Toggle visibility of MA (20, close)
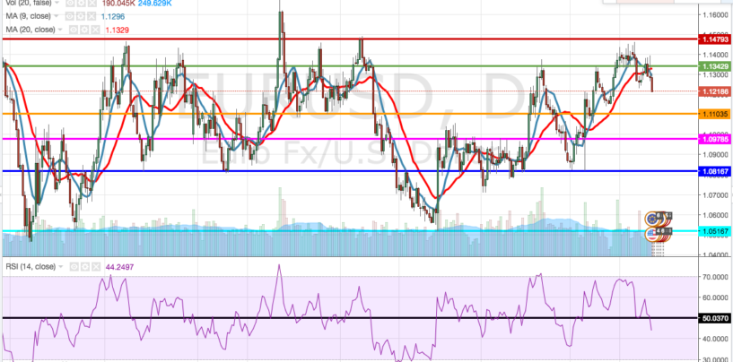 (x=74, y=30)
